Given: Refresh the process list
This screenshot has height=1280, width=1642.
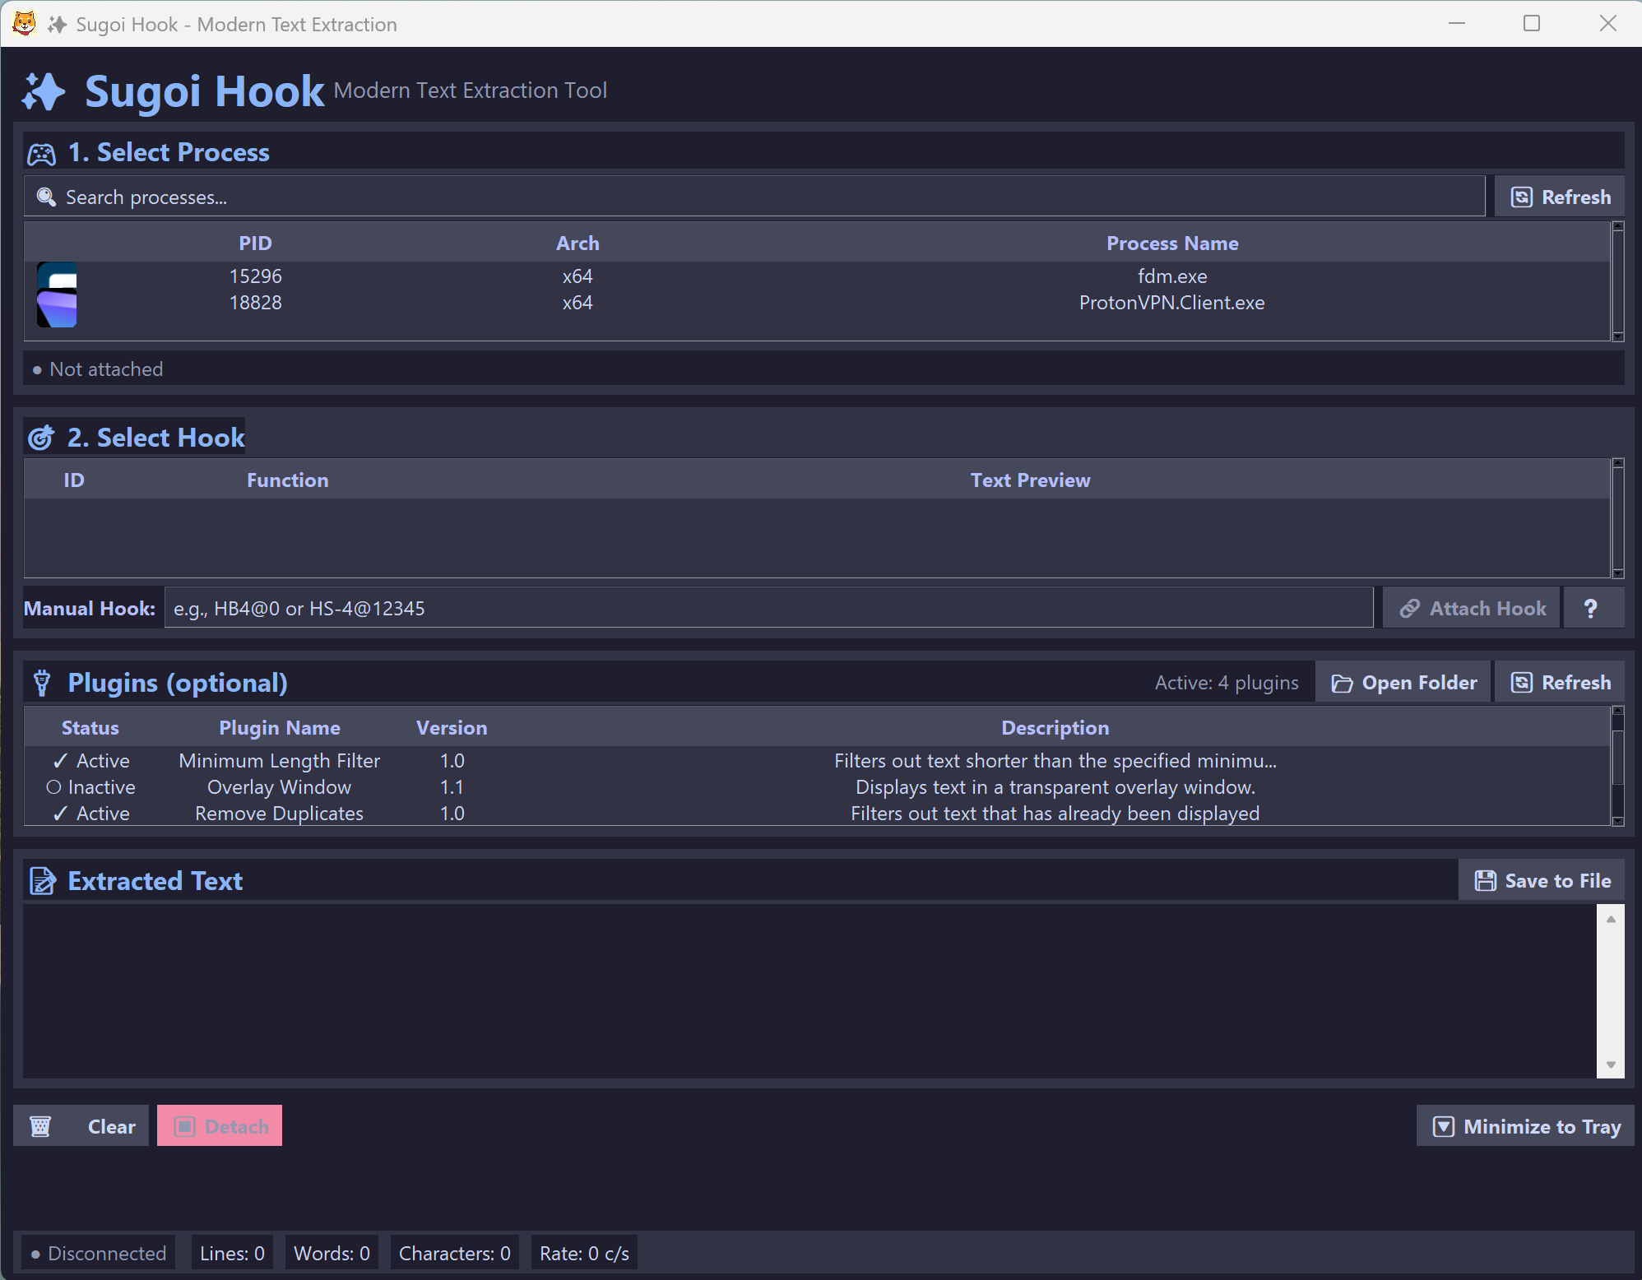Looking at the screenshot, I should [x=1560, y=197].
